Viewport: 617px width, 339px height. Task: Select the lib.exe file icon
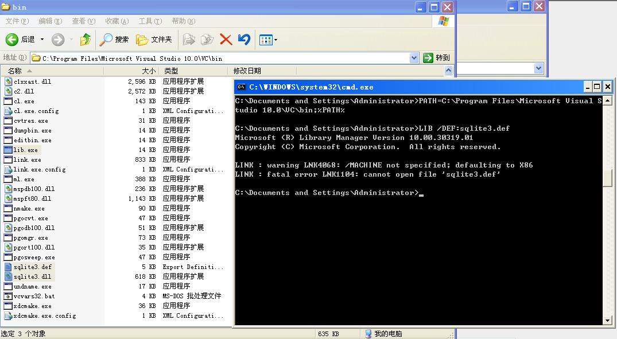click(x=8, y=150)
